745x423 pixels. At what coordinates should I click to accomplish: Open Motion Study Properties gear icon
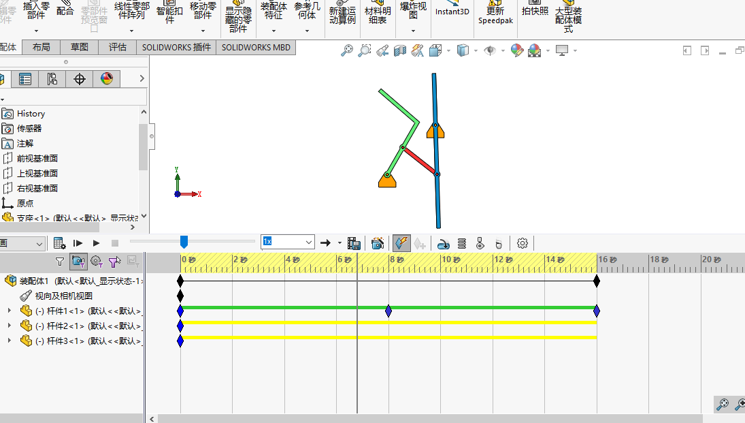coord(522,244)
